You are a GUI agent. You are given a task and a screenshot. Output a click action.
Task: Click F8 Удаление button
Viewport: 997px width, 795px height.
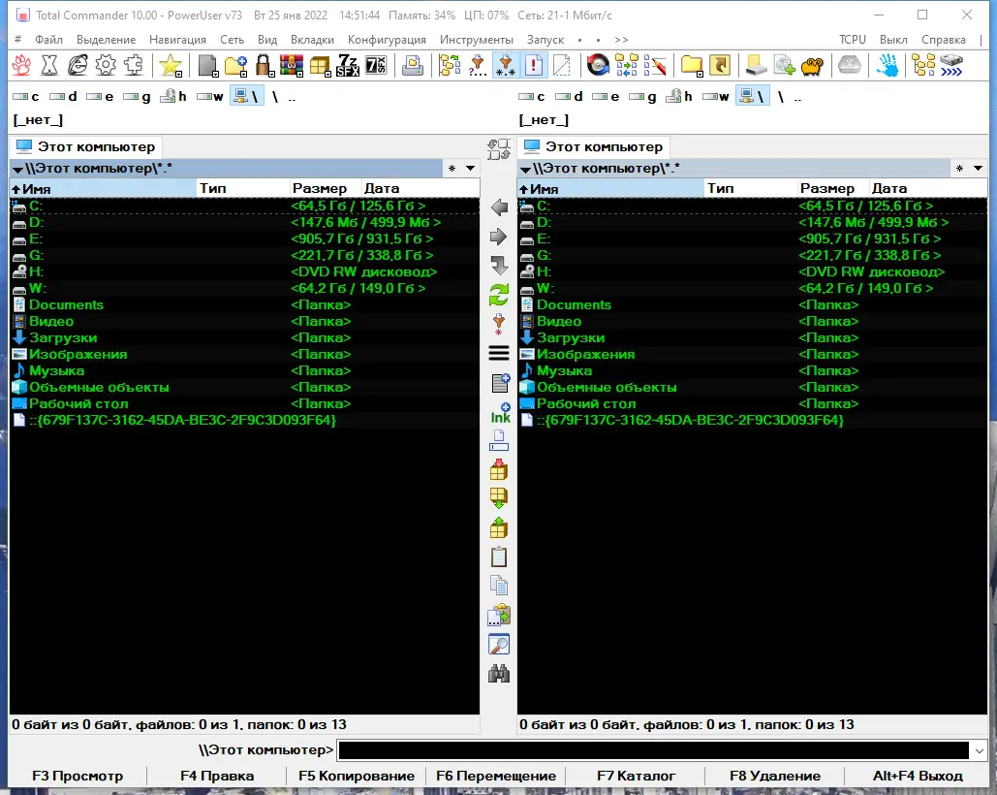(775, 776)
